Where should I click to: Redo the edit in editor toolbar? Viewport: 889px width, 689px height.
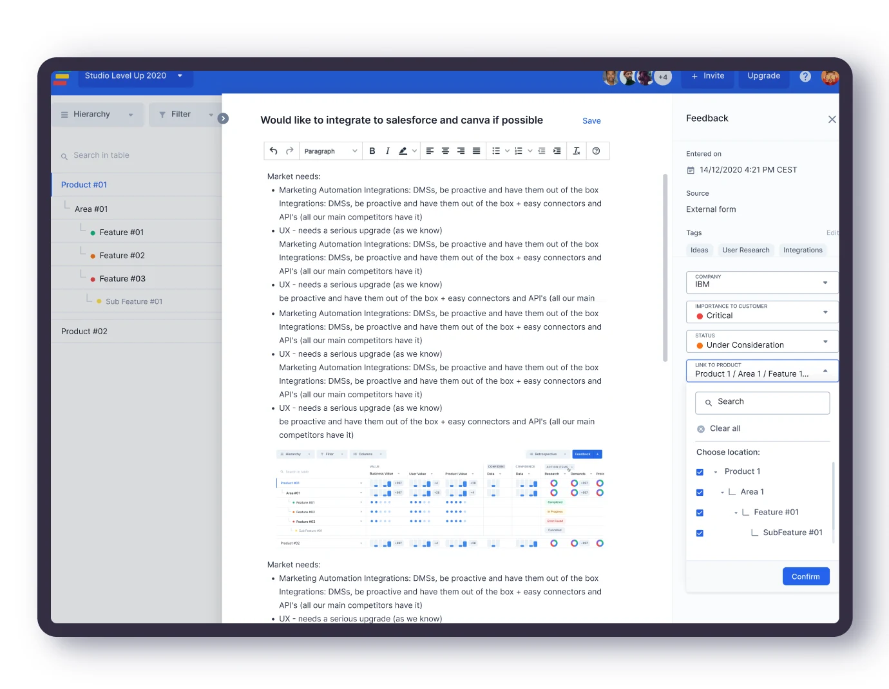pos(290,151)
